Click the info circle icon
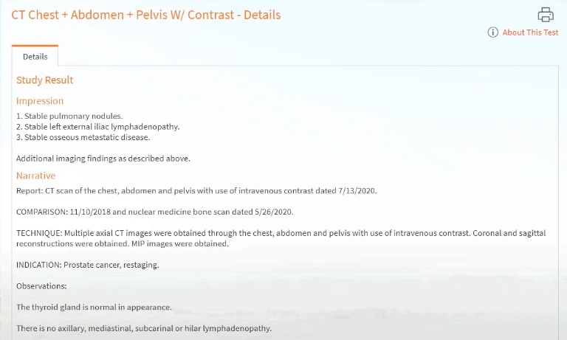Screen dimensions: 567x340 coord(493,32)
